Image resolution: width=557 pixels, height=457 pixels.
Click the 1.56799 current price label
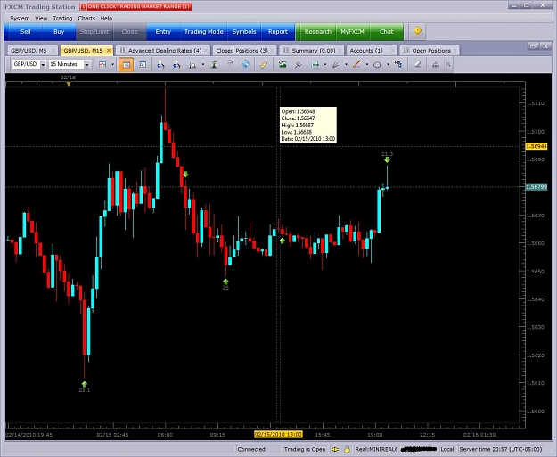point(537,187)
